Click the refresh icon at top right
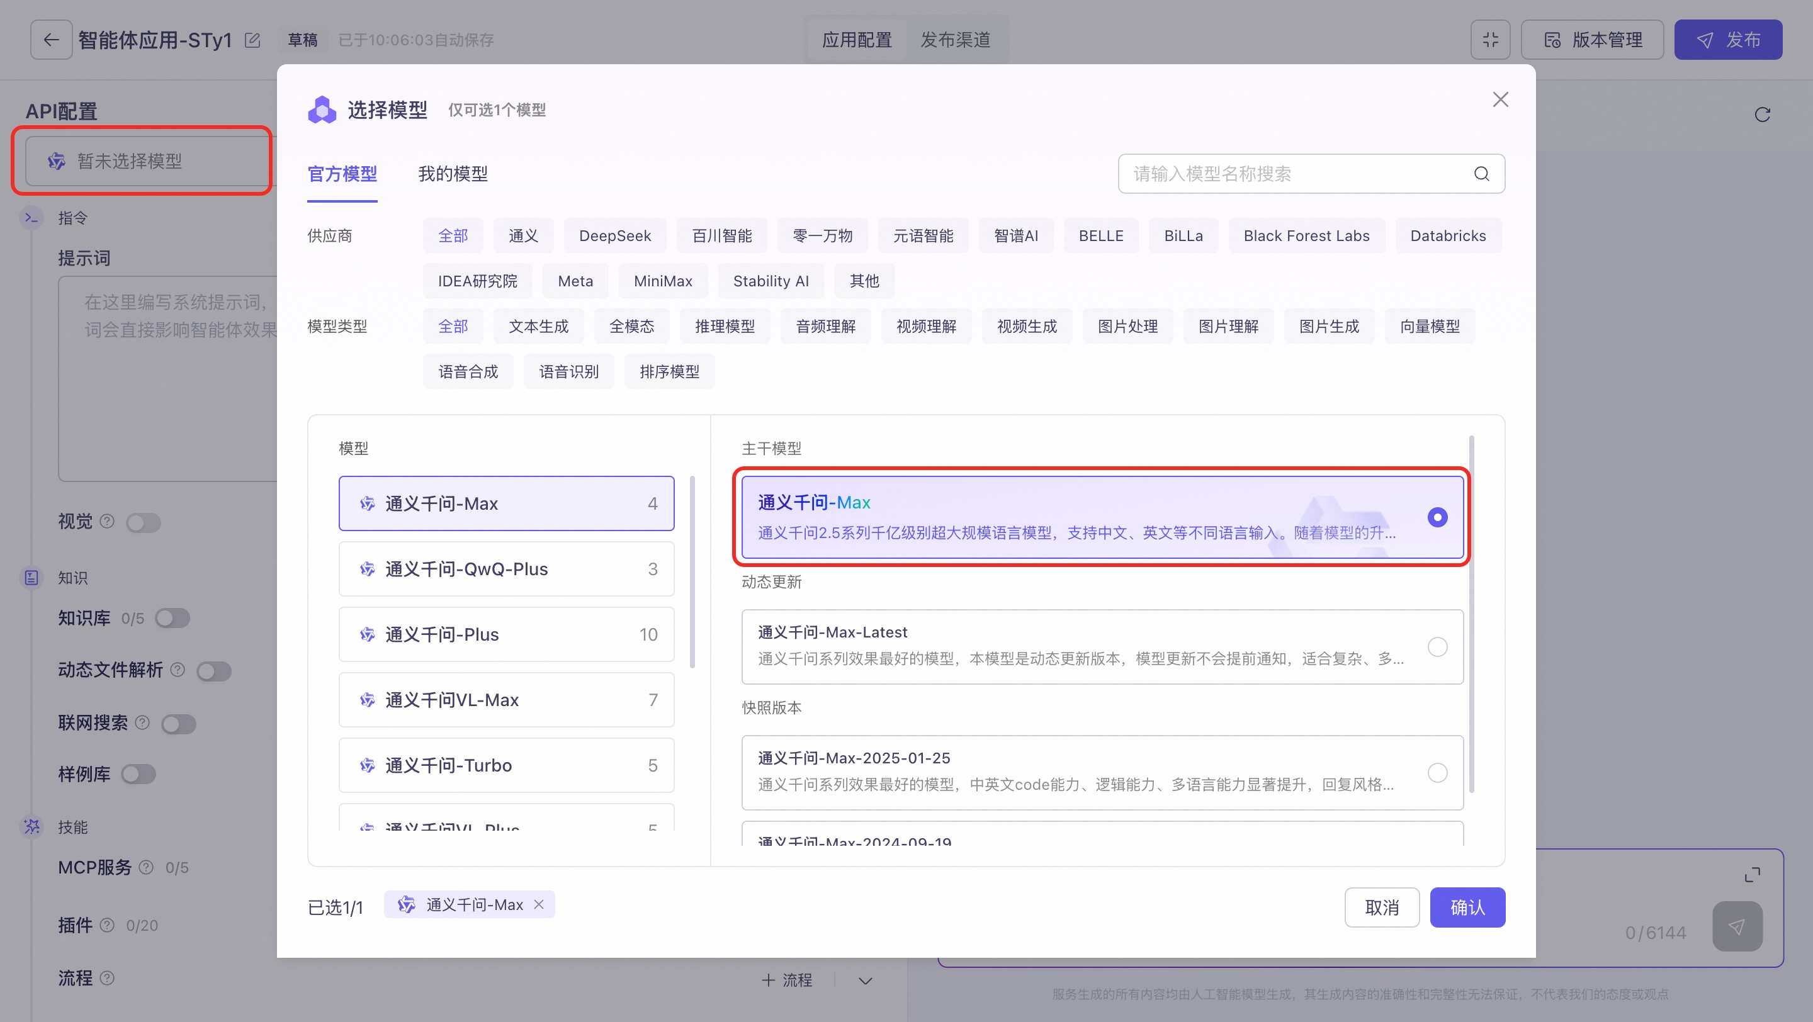The height and width of the screenshot is (1022, 1813). 1763,115
